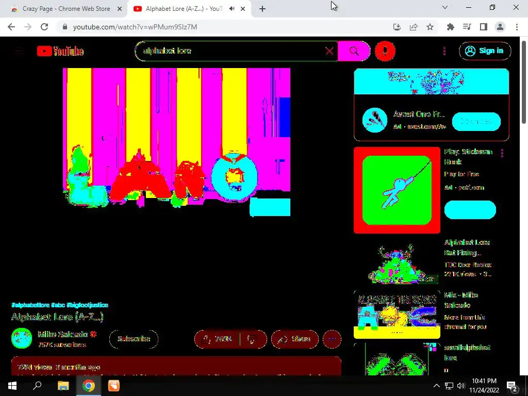Open the install app icon in address bar

(397, 27)
